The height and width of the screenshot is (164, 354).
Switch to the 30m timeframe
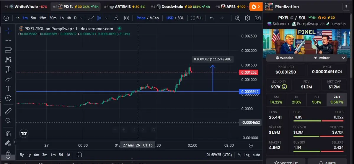[53, 18]
